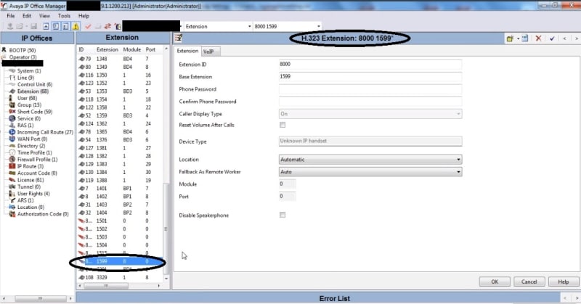
Task: Open User Rights (4) in the tree
Action: [33, 194]
